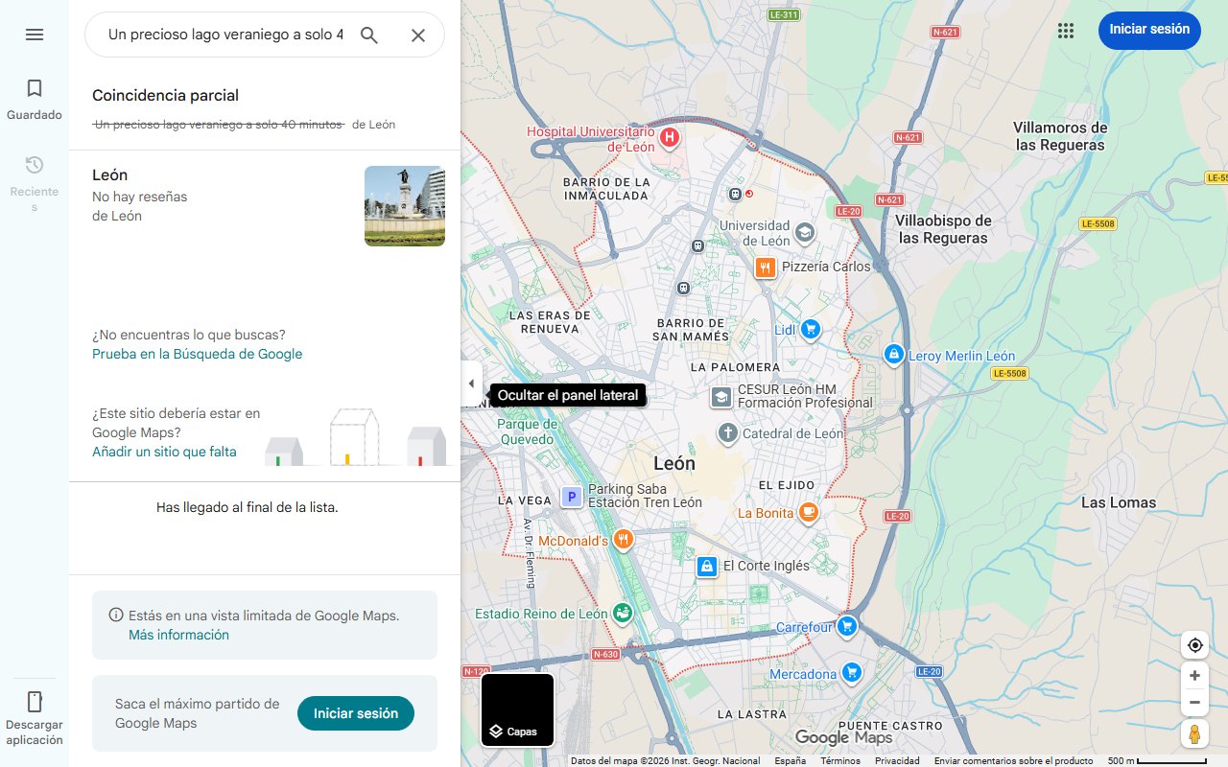Click the blue Iniciar sesión button
The image size is (1228, 767).
tap(1148, 30)
